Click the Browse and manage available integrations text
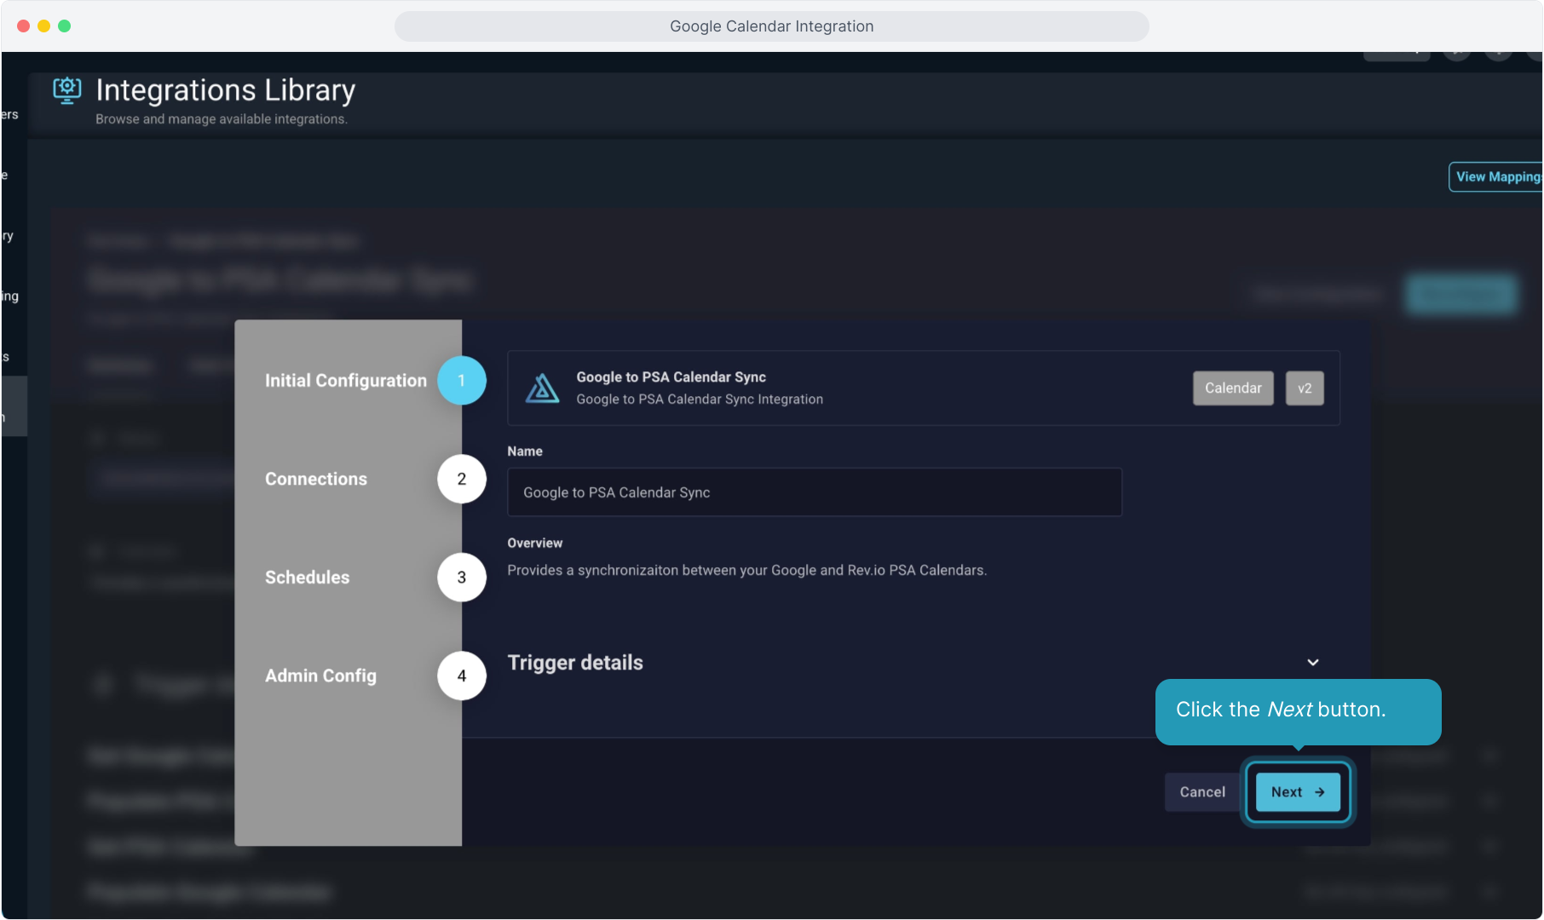This screenshot has width=1544, height=920. tap(222, 119)
